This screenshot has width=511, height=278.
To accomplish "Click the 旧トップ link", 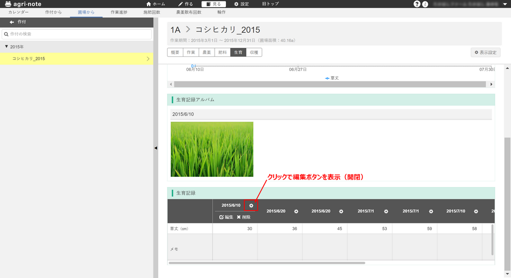I will click(270, 4).
